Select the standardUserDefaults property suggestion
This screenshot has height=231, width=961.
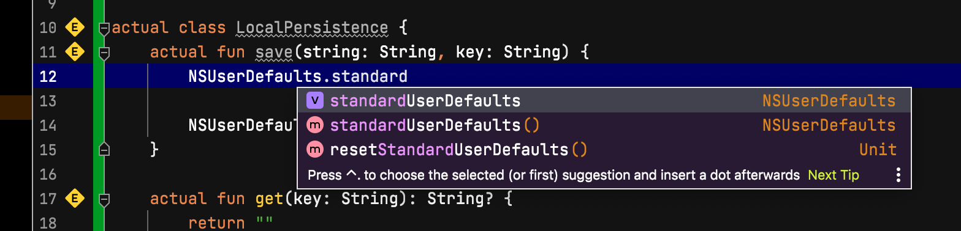[x=604, y=101]
